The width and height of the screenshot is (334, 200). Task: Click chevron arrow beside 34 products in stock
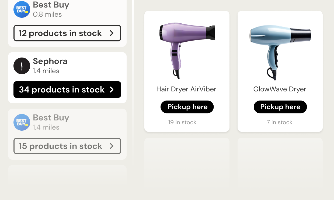pos(112,90)
